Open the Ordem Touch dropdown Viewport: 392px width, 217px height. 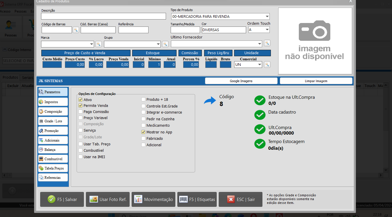[x=267, y=30]
